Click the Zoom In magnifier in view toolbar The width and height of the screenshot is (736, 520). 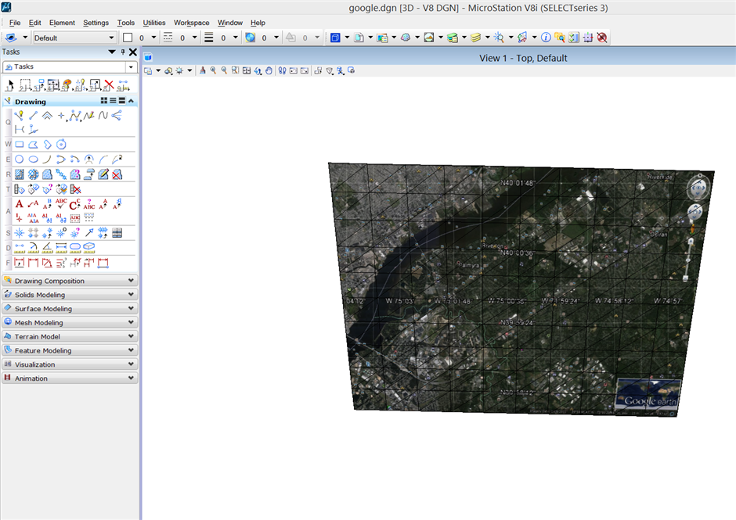click(x=213, y=70)
